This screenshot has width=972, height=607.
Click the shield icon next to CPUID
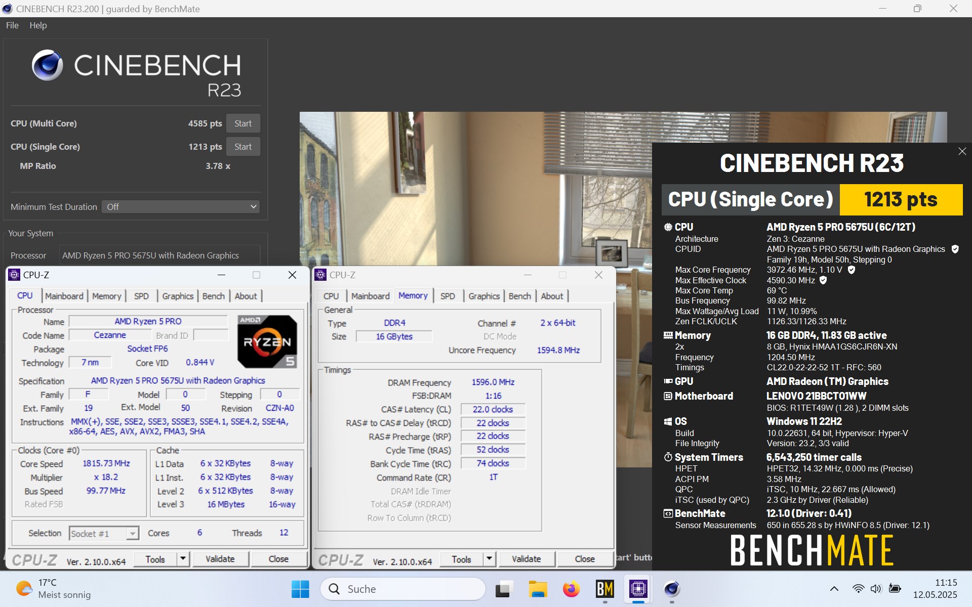click(955, 249)
